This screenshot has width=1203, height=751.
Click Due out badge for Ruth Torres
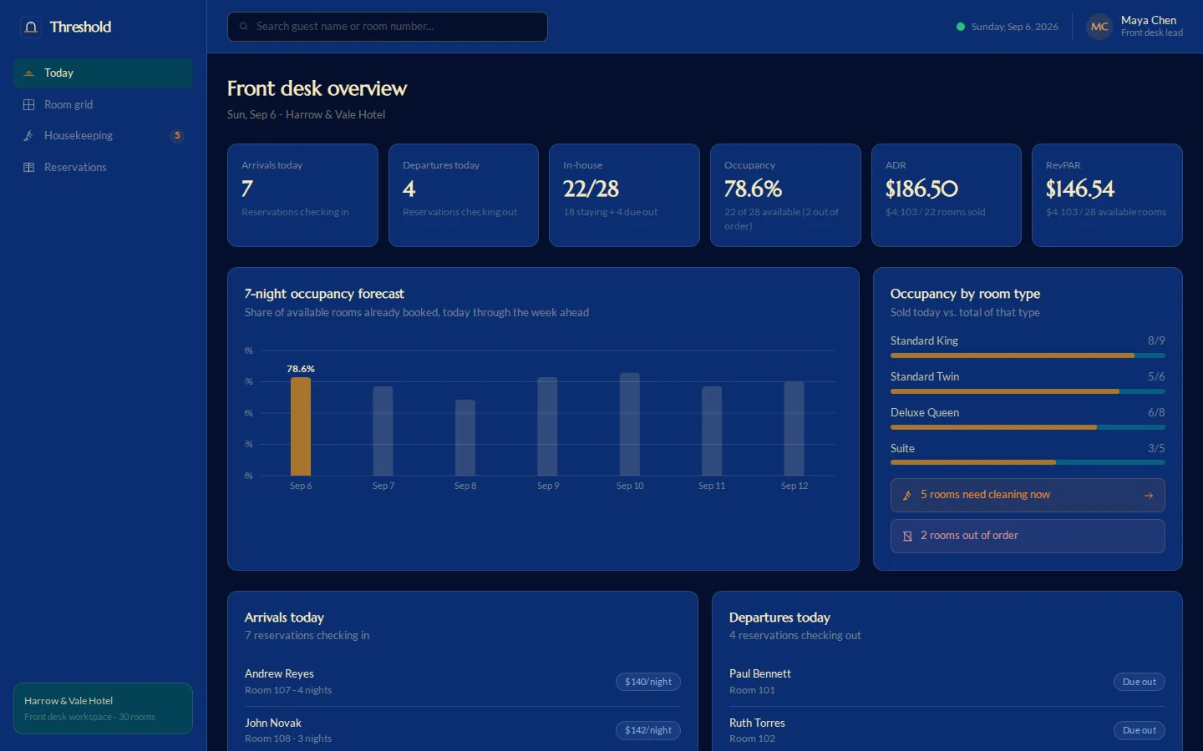click(1139, 731)
